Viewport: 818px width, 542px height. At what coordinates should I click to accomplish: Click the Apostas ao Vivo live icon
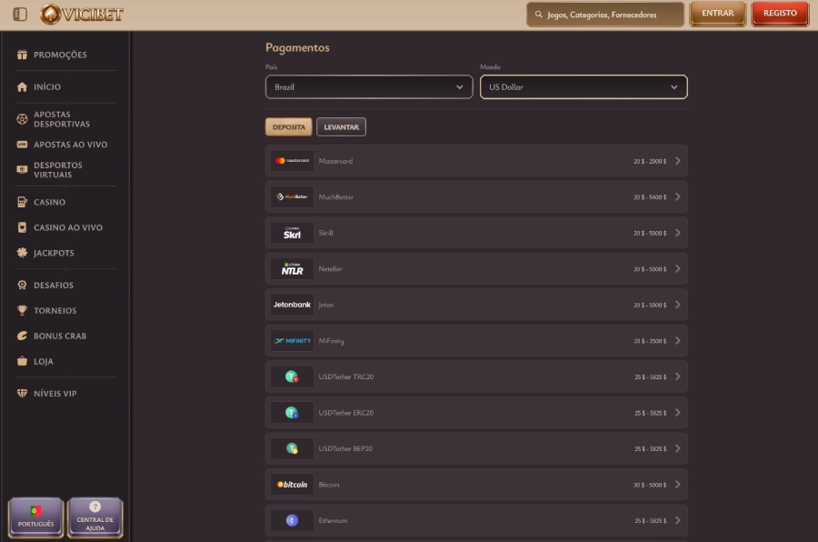pyautogui.click(x=22, y=145)
